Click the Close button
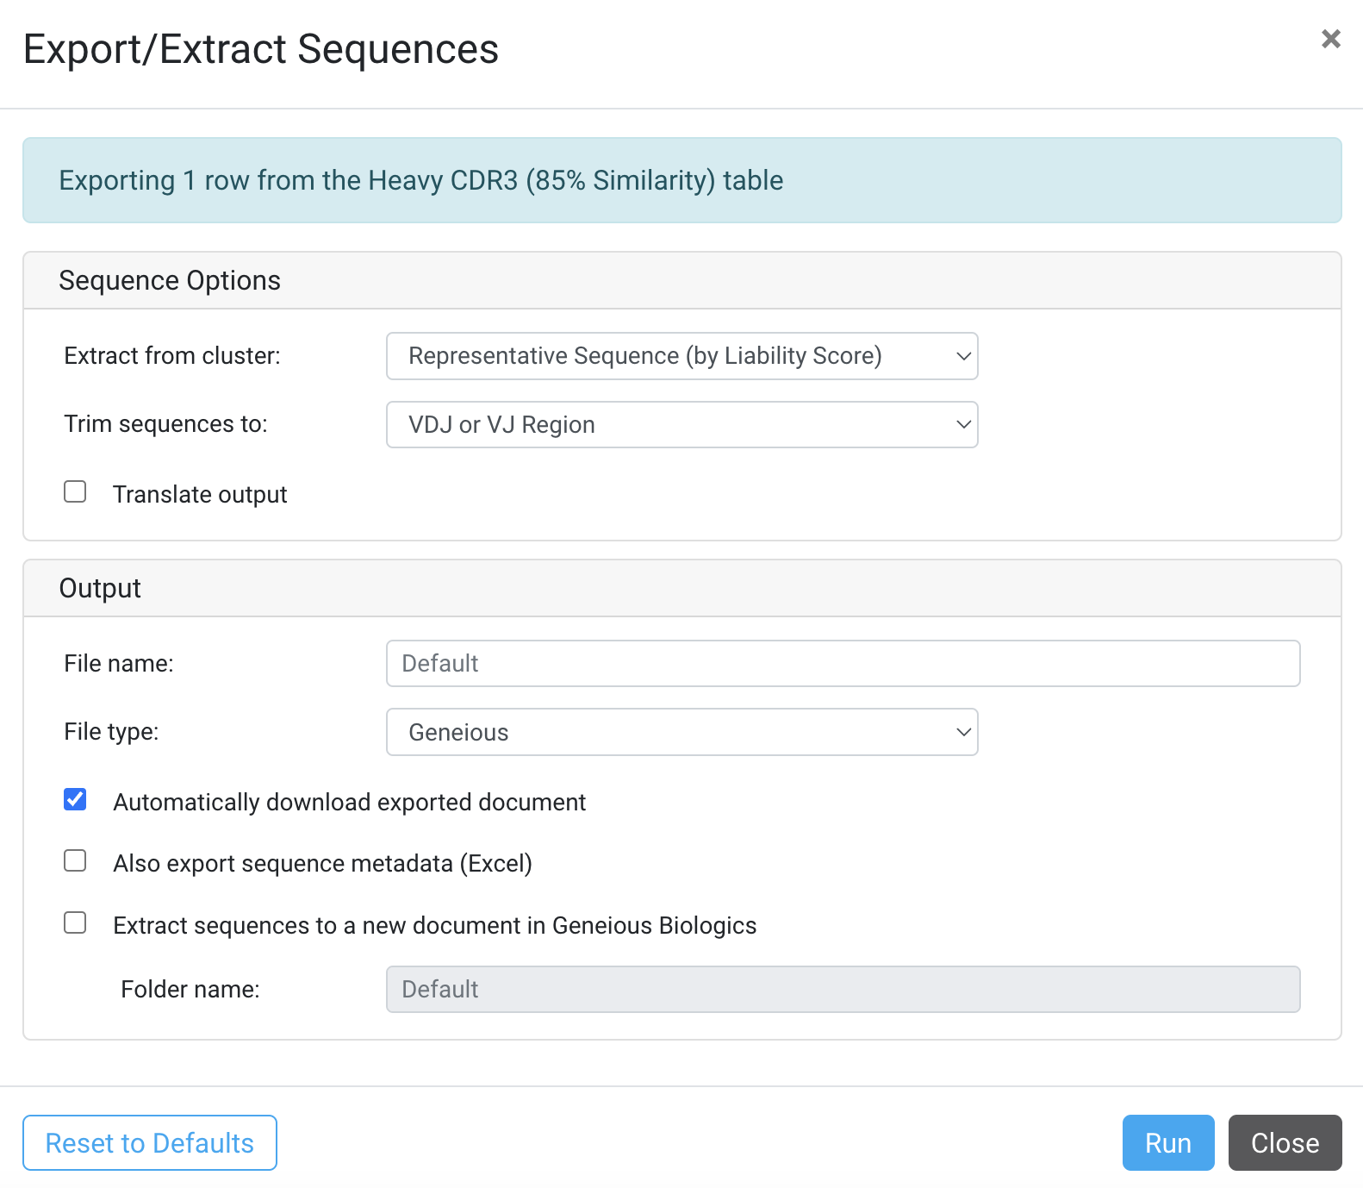Image resolution: width=1363 pixels, height=1188 pixels. click(1285, 1142)
